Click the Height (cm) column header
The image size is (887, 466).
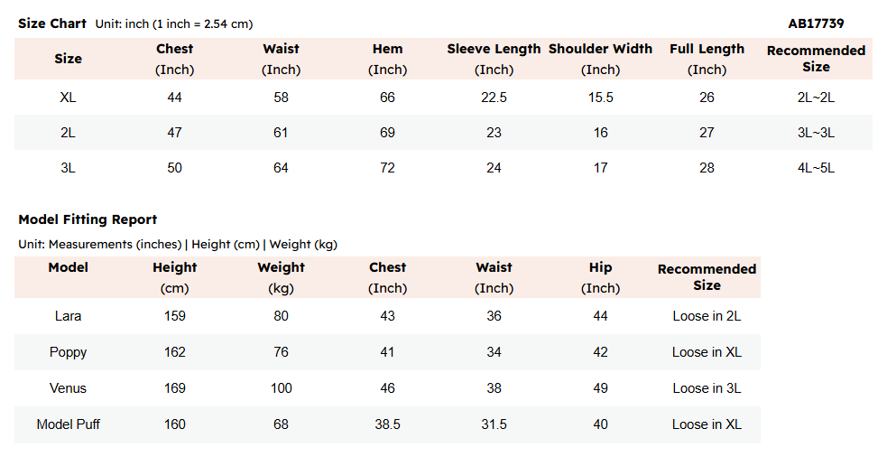click(174, 277)
